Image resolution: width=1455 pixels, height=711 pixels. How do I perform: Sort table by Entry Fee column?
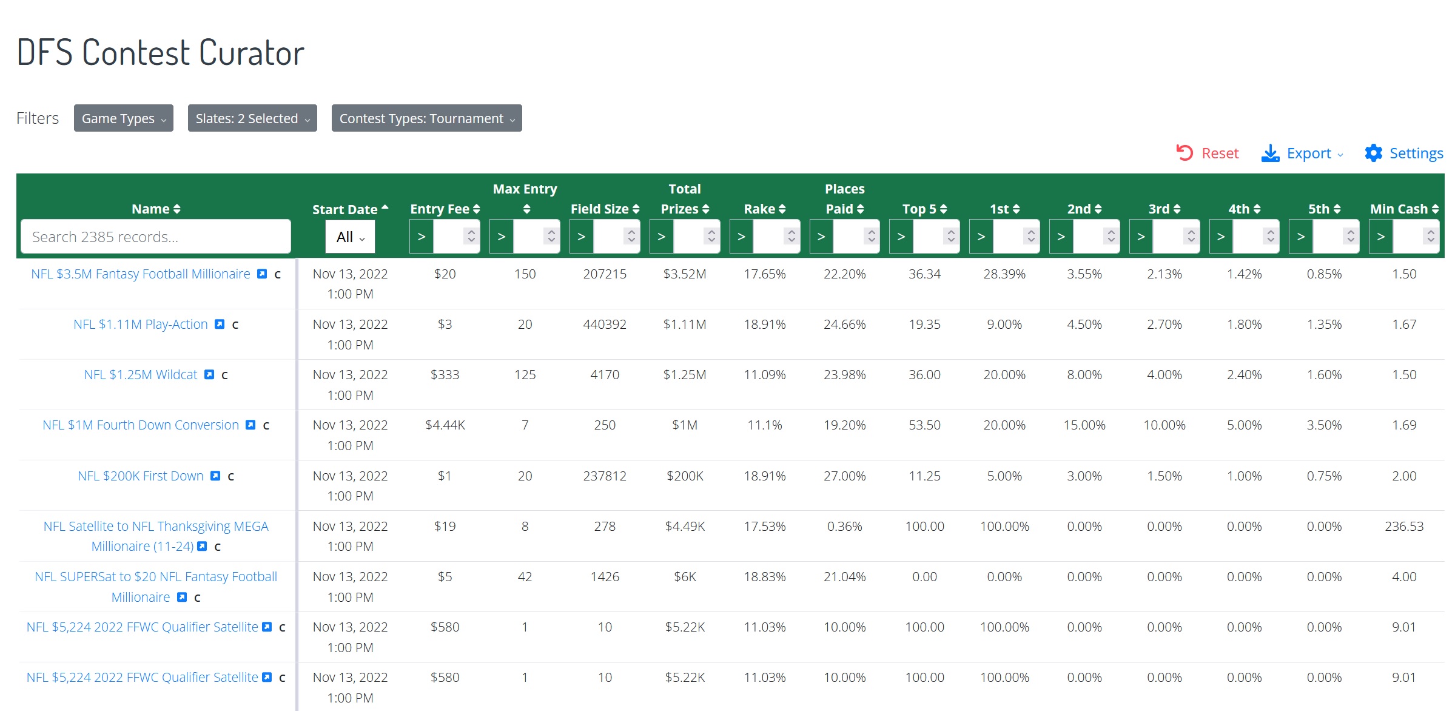tap(445, 209)
